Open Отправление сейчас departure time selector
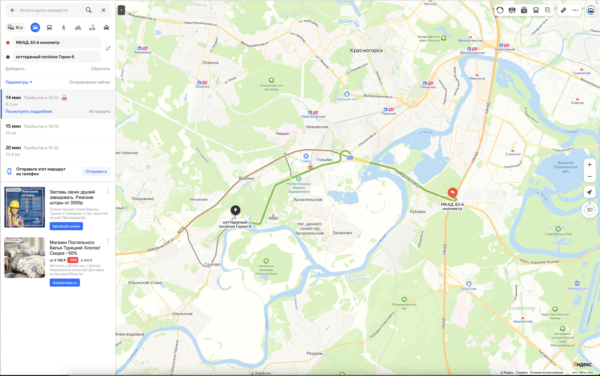The height and width of the screenshot is (376, 600). pos(90,82)
